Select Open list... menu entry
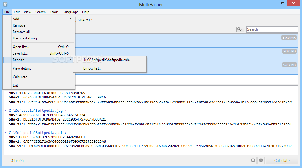302x168 pixels. click(x=39, y=47)
